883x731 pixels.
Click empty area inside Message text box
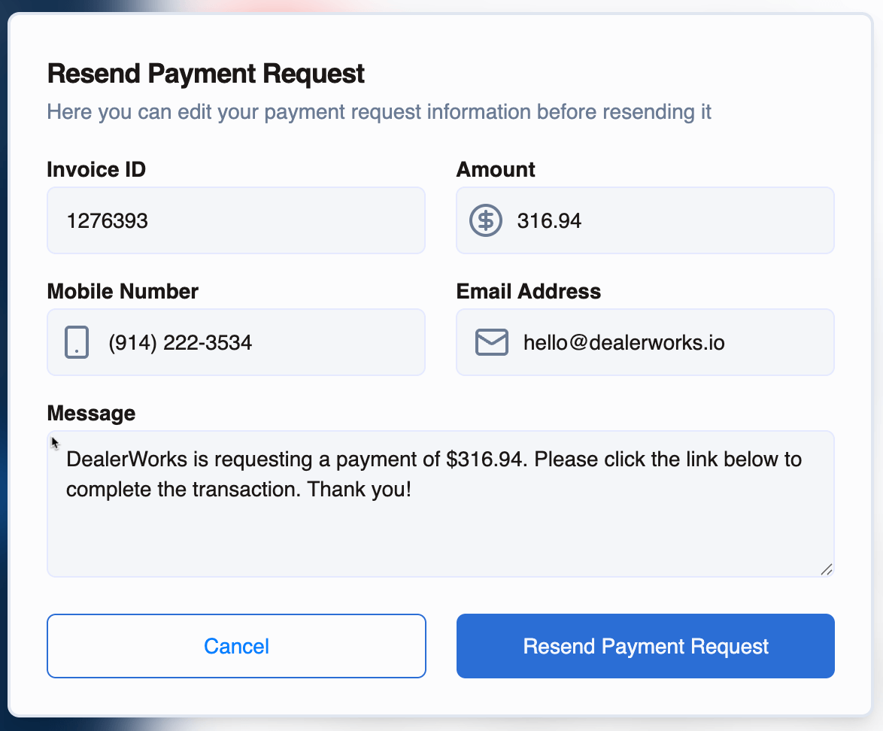point(440,538)
